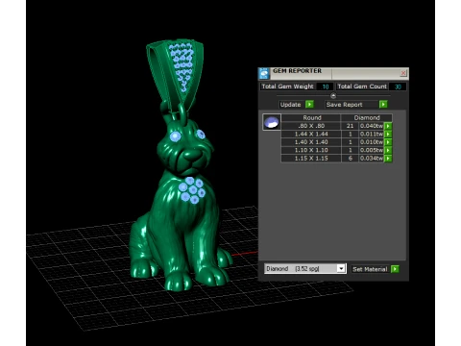Select the .80 X .80 size cell

(x=311, y=126)
